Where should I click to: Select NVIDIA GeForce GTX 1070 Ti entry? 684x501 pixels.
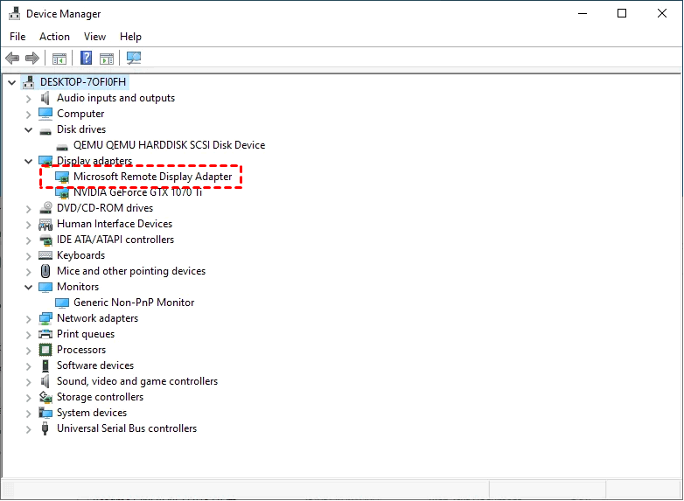click(138, 192)
